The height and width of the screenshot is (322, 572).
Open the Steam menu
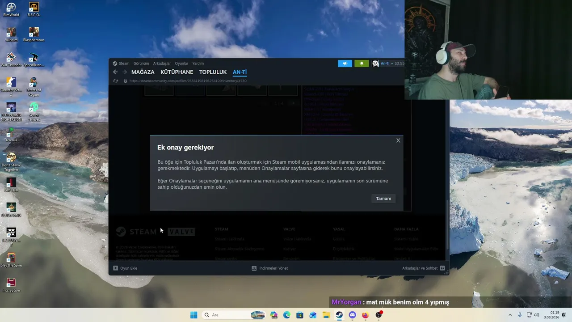click(x=121, y=64)
